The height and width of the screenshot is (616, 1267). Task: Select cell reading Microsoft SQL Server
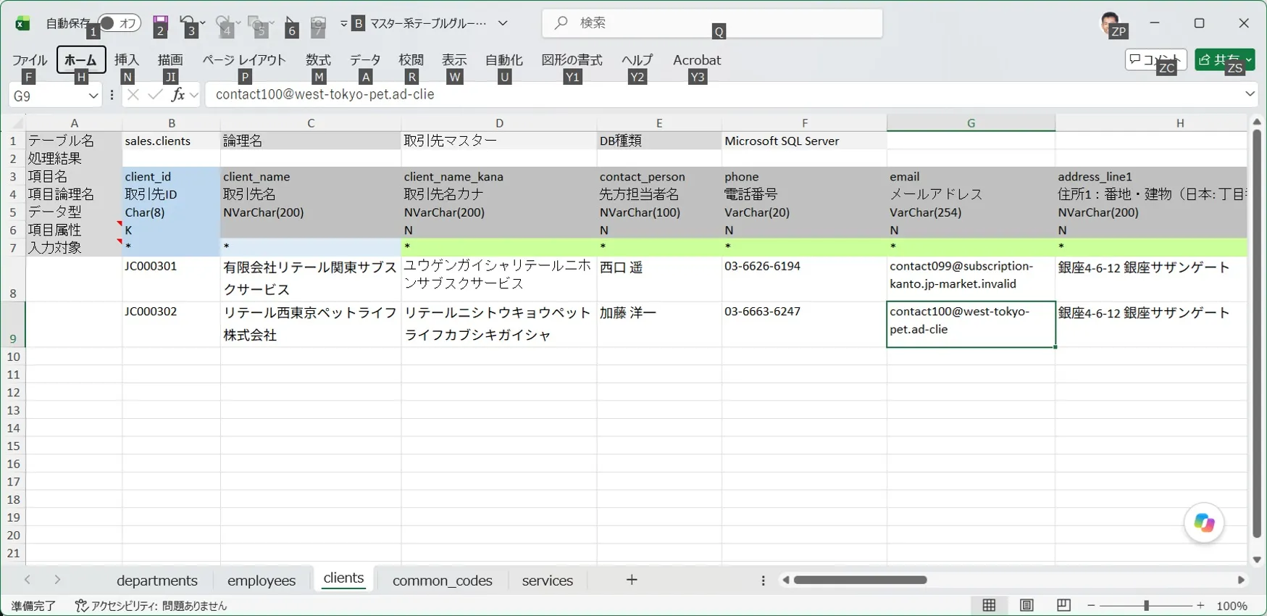pos(804,141)
